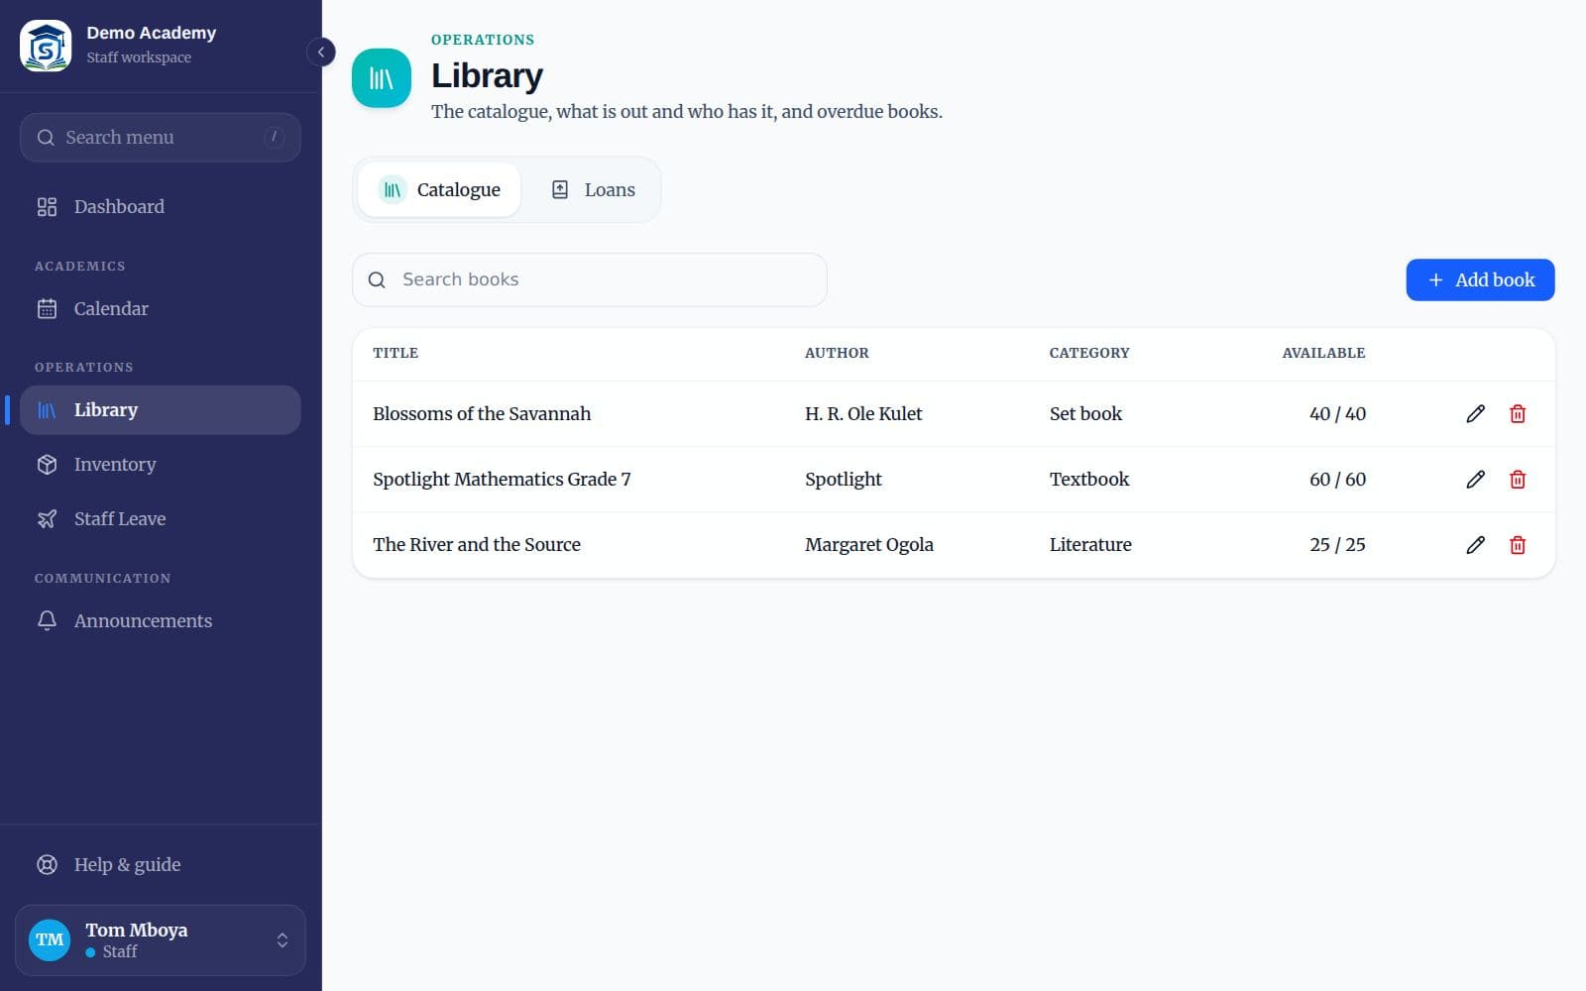Screen dimensions: 1586x991
Task: Edit the Blossoms of the Savannah book
Action: point(1475,414)
